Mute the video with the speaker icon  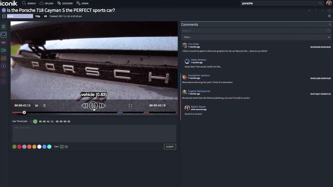[44, 105]
